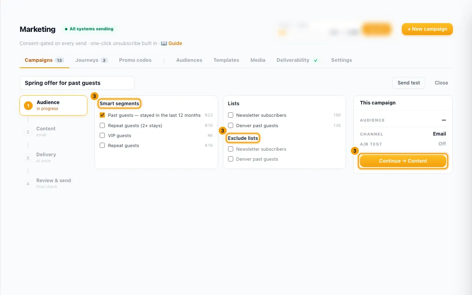Check Denver past guests under Lists
This screenshot has width=472, height=295.
pyautogui.click(x=230, y=125)
